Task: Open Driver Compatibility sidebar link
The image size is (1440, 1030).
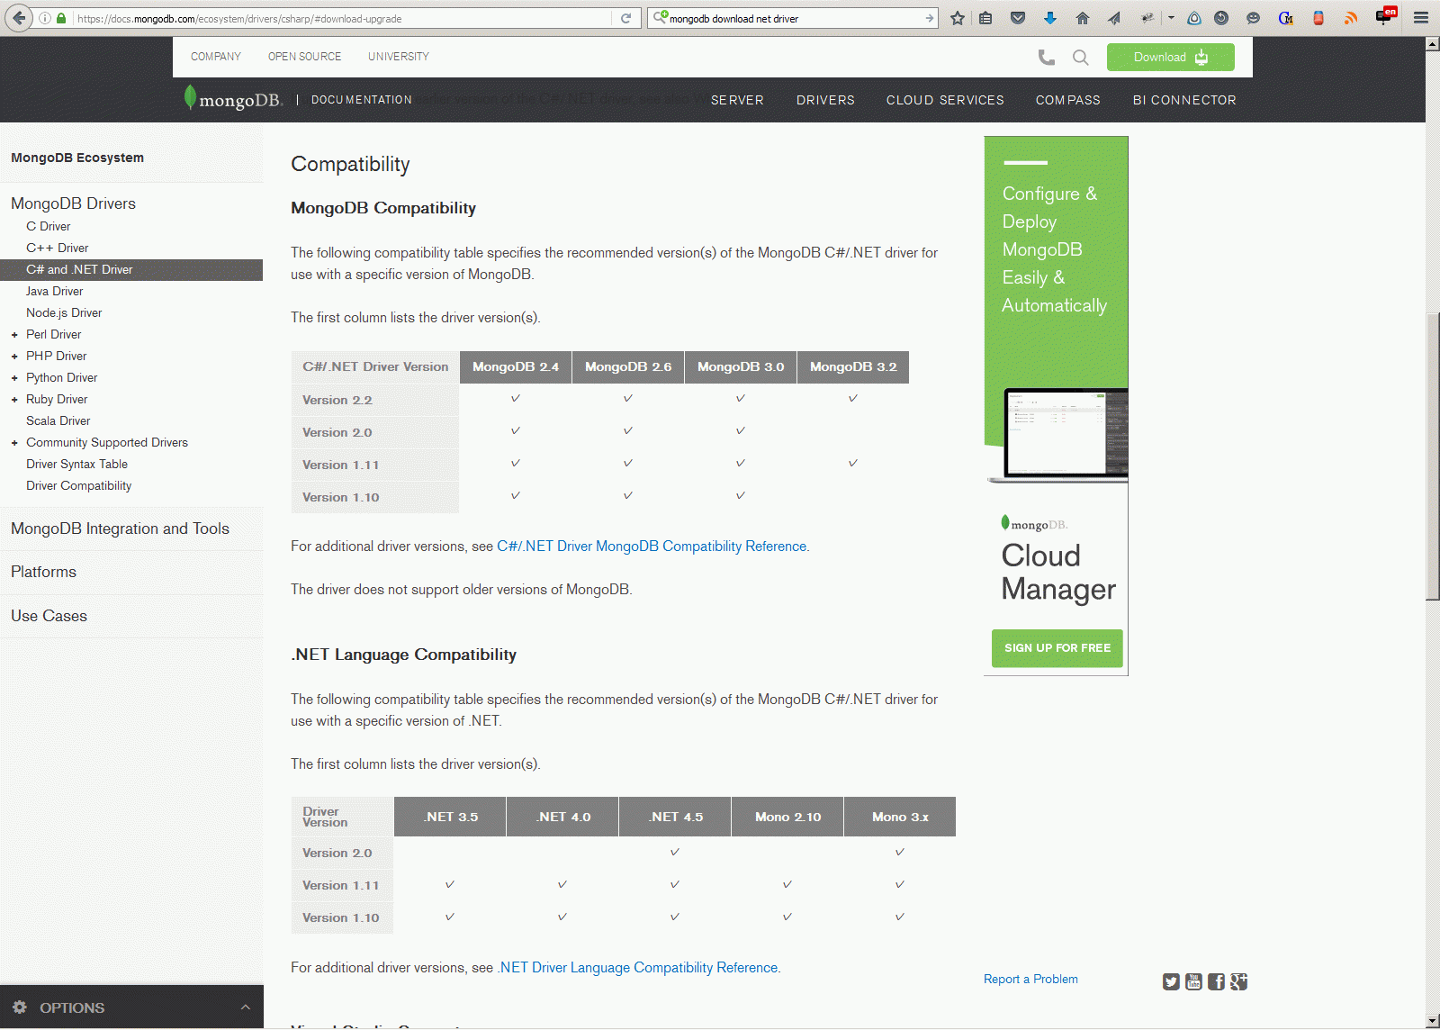Action: coord(79,486)
